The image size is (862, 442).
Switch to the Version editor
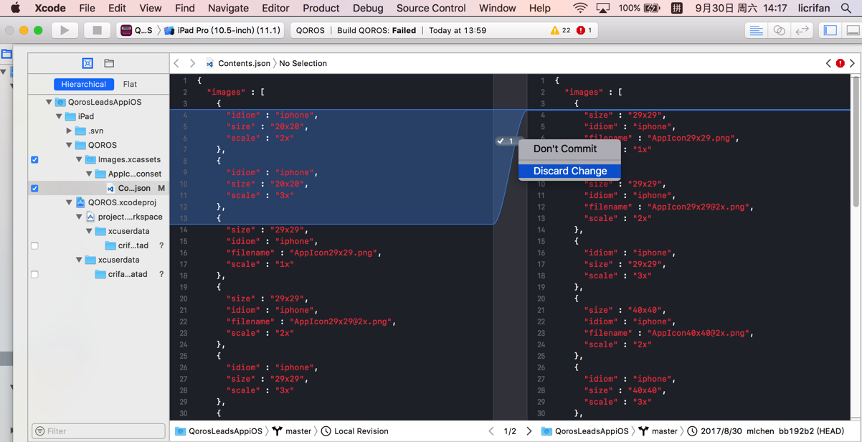[x=802, y=31]
